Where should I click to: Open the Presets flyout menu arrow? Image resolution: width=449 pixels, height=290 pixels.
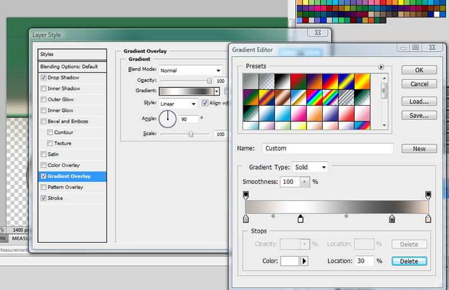click(381, 67)
